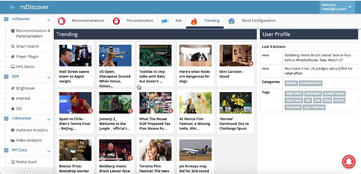Select the politics category tag
Image resolution: width=361 pixels, height=174 pixels.
(291, 83)
